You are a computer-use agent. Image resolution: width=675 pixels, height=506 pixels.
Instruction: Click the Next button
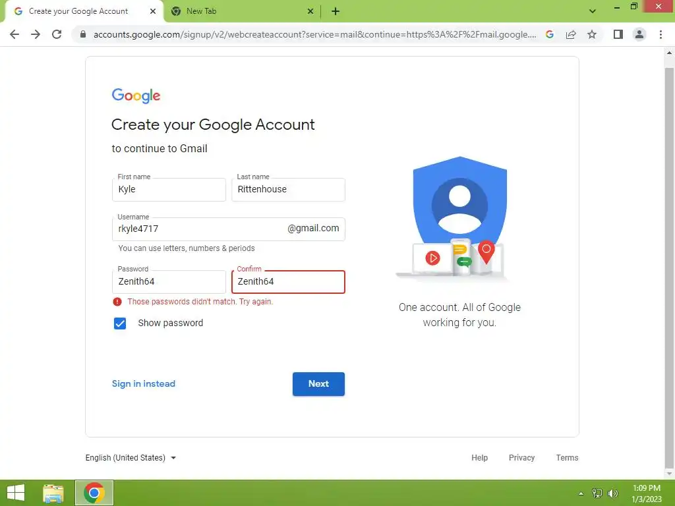click(318, 384)
